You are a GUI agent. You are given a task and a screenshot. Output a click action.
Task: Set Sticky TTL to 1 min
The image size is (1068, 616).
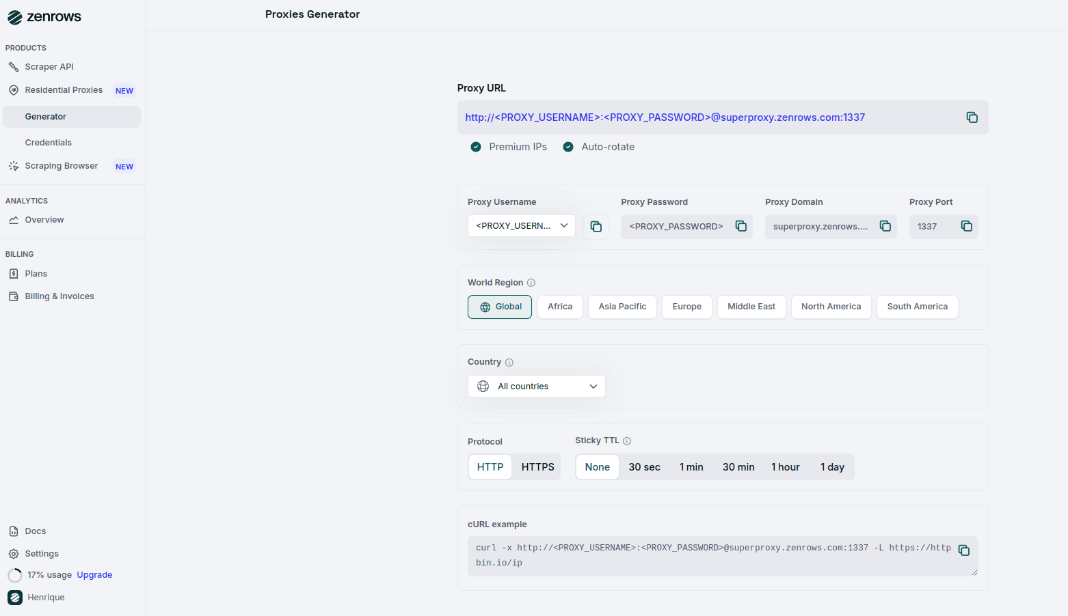coord(691,467)
